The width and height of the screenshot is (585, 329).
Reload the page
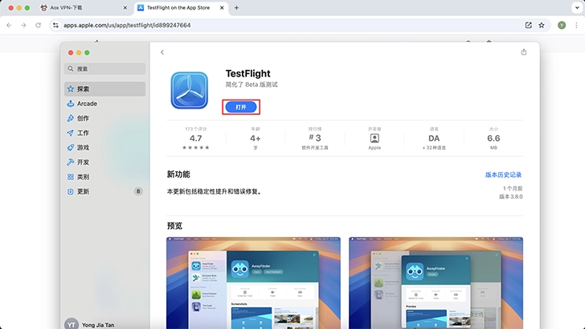click(38, 25)
